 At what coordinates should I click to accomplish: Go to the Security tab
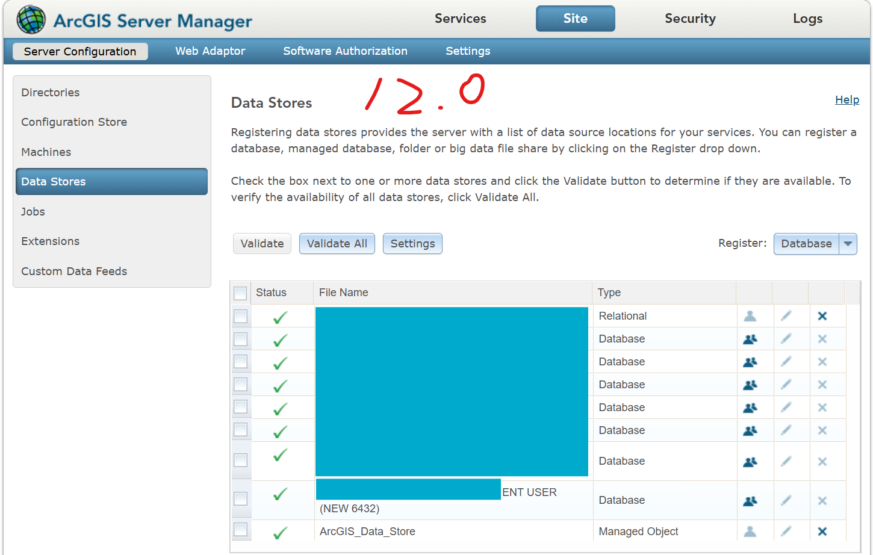click(x=690, y=19)
